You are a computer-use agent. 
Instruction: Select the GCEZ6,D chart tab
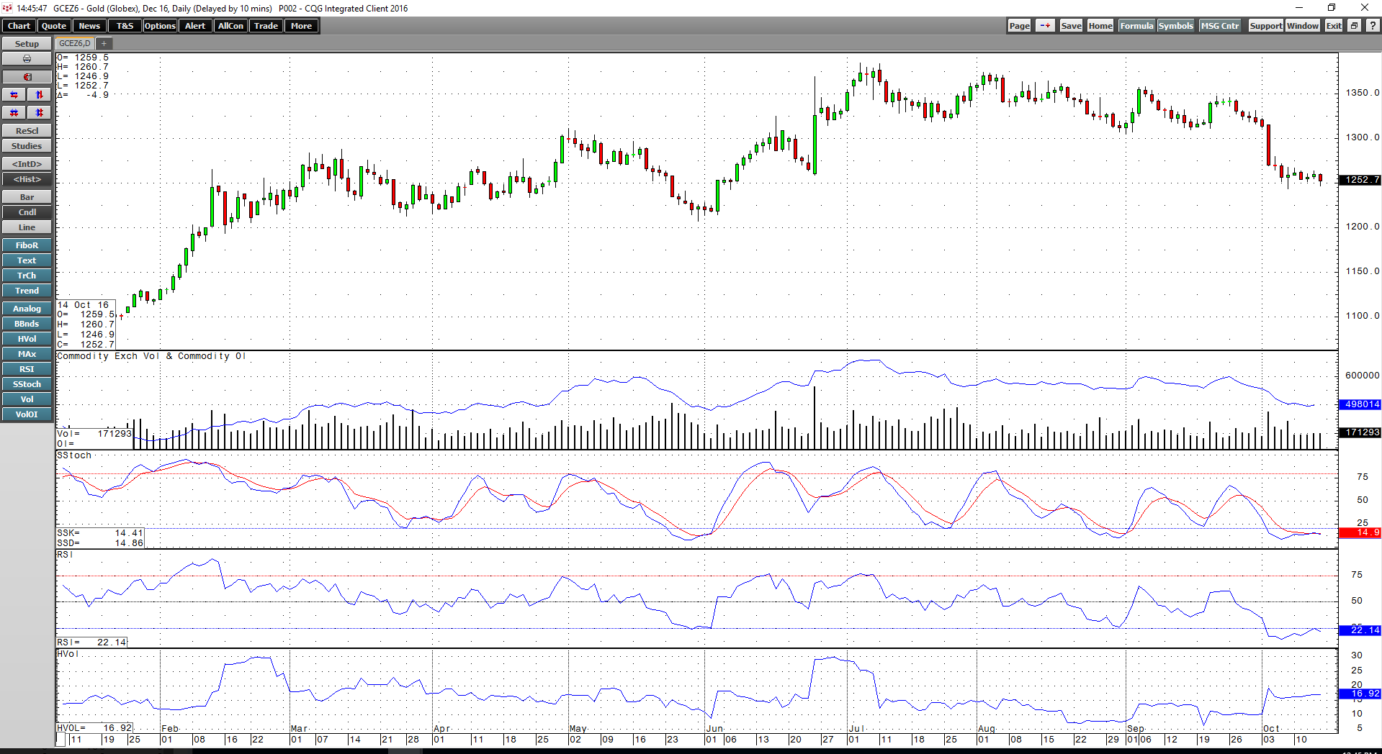(x=75, y=44)
